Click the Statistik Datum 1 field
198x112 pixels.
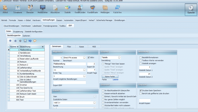pos(145,67)
